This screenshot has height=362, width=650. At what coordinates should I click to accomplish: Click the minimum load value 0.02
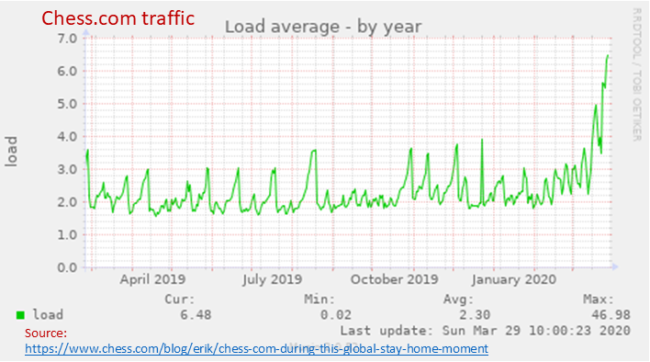click(x=335, y=315)
